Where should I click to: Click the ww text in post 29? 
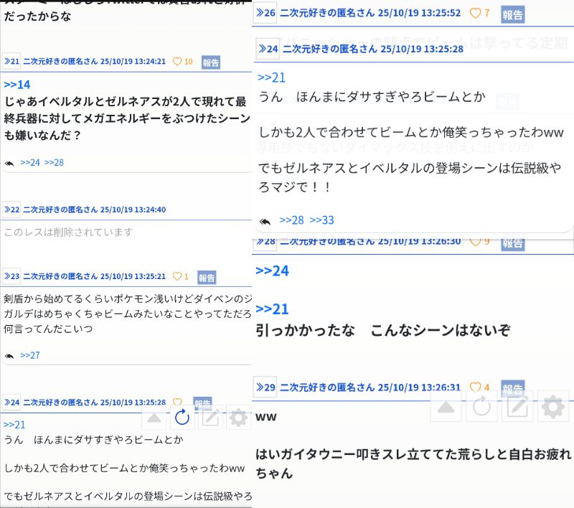click(265, 417)
